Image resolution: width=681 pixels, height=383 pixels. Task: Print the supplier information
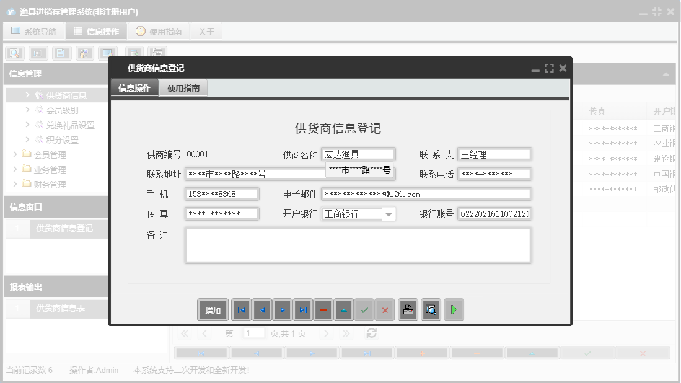(408, 309)
